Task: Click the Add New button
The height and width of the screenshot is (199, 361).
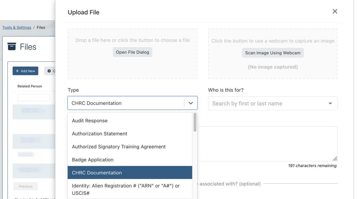Action: coord(25,71)
